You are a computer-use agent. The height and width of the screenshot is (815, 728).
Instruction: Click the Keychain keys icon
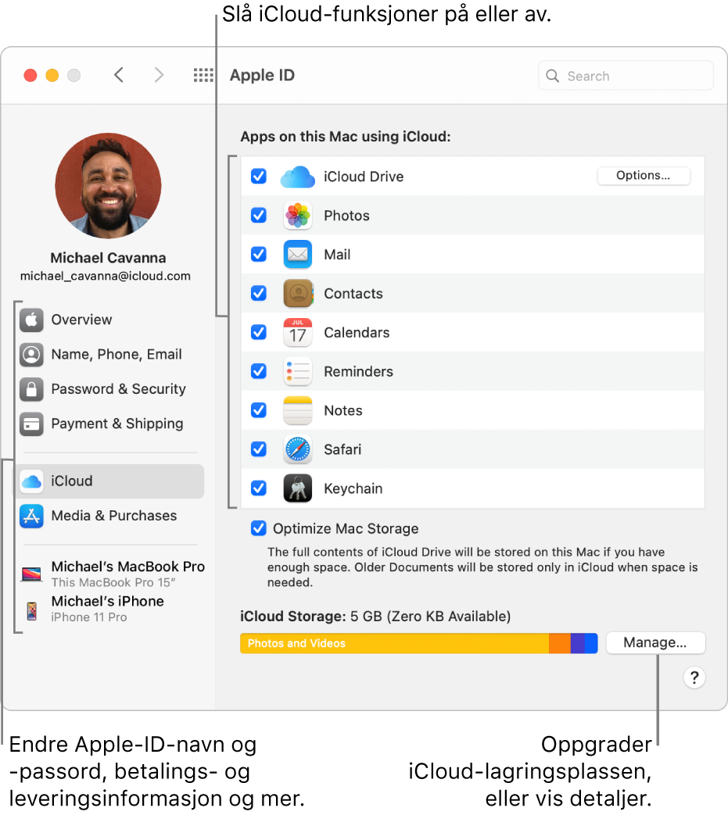click(x=297, y=488)
